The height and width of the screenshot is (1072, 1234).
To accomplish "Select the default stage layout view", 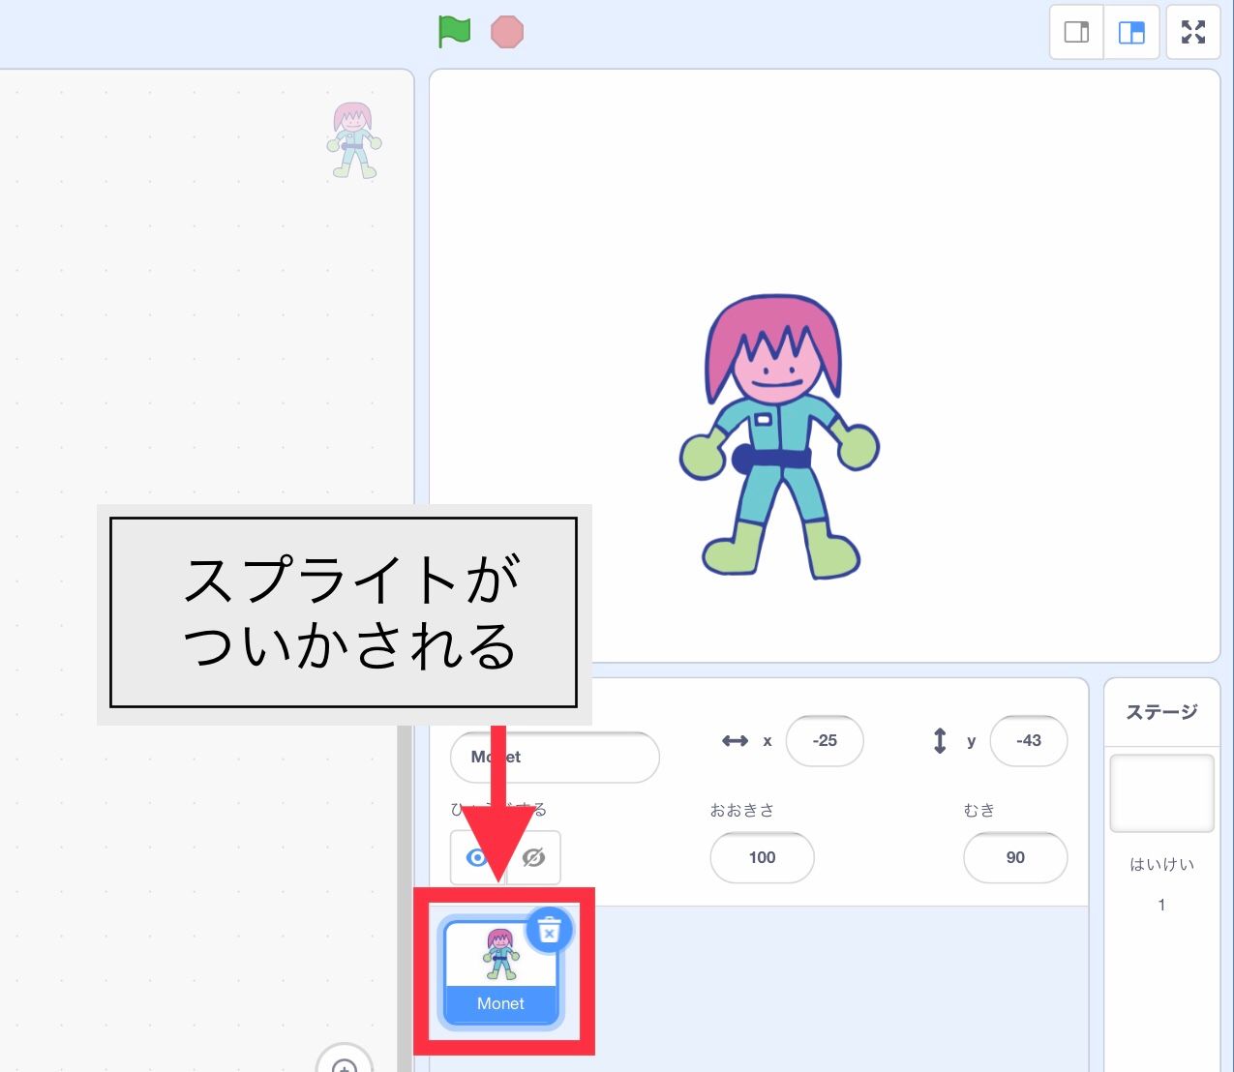I will point(1131,31).
